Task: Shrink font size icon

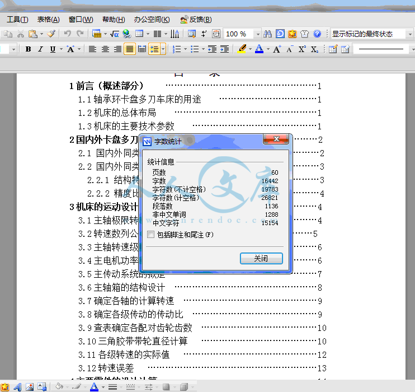Action: click(x=289, y=49)
